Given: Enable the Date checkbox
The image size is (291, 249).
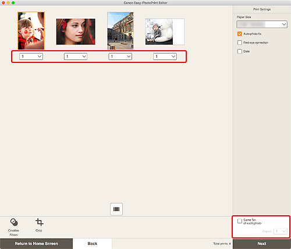Looking at the screenshot, I should point(240,51).
